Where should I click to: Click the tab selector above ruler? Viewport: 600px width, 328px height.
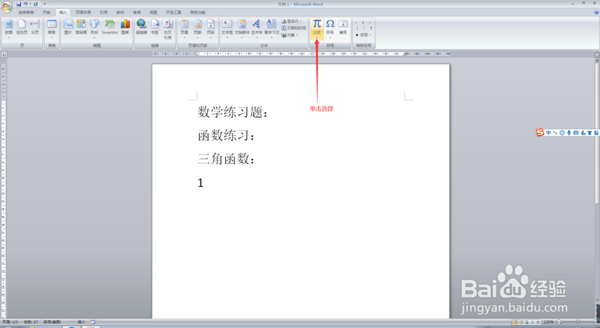click(4, 54)
